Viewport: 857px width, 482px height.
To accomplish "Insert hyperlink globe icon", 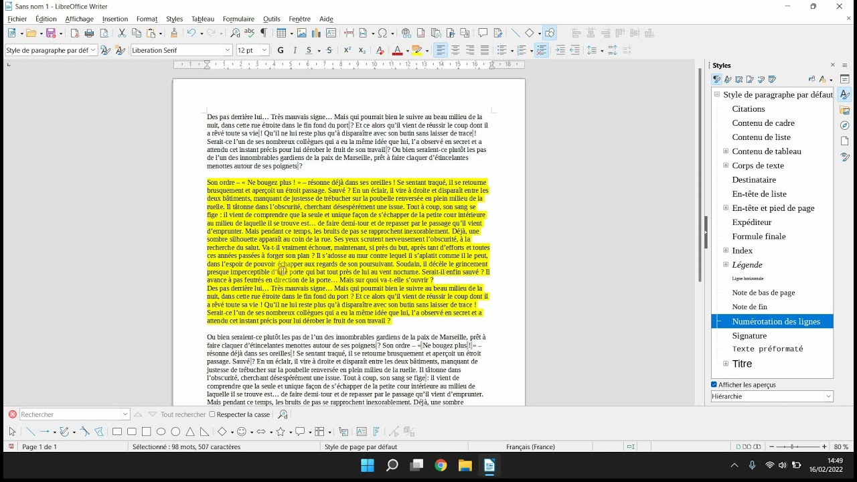I will coord(406,33).
